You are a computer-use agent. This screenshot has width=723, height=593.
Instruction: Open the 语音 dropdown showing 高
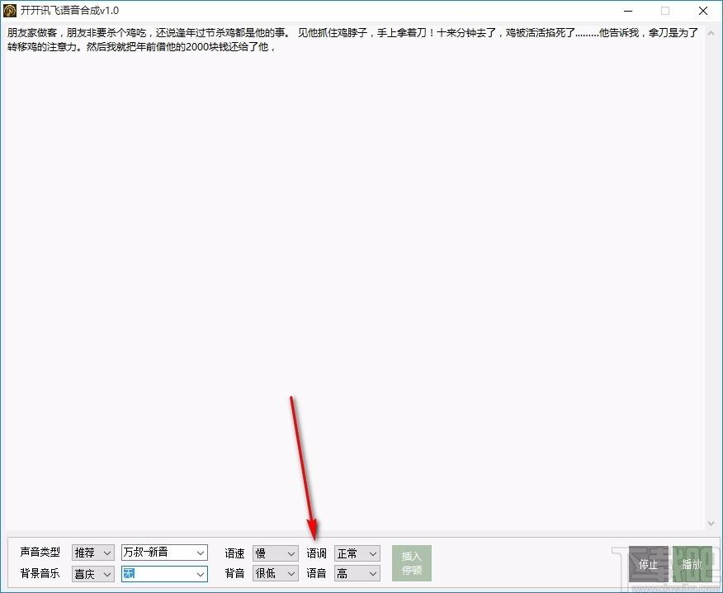point(357,574)
